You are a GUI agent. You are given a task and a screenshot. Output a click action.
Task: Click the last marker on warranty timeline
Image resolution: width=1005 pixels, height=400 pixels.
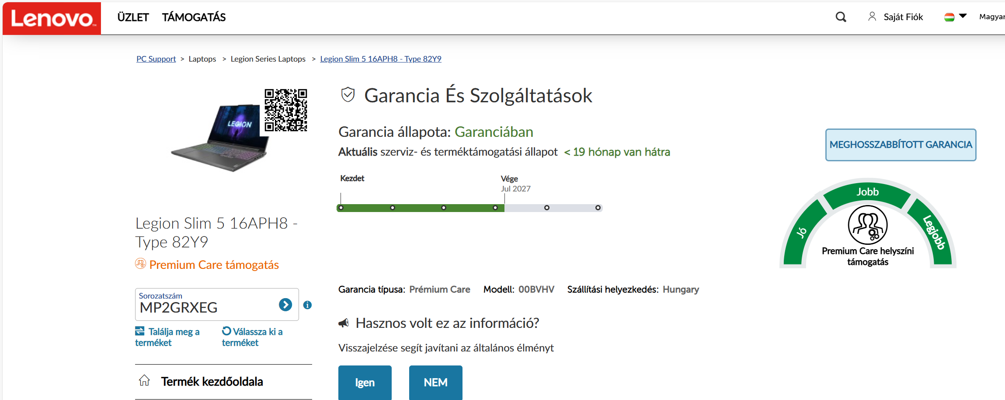coord(598,208)
